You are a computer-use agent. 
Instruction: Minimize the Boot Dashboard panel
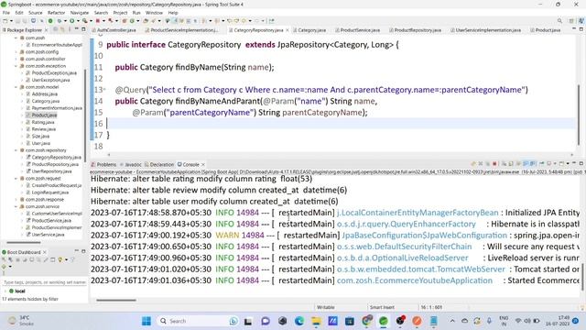coord(77,251)
